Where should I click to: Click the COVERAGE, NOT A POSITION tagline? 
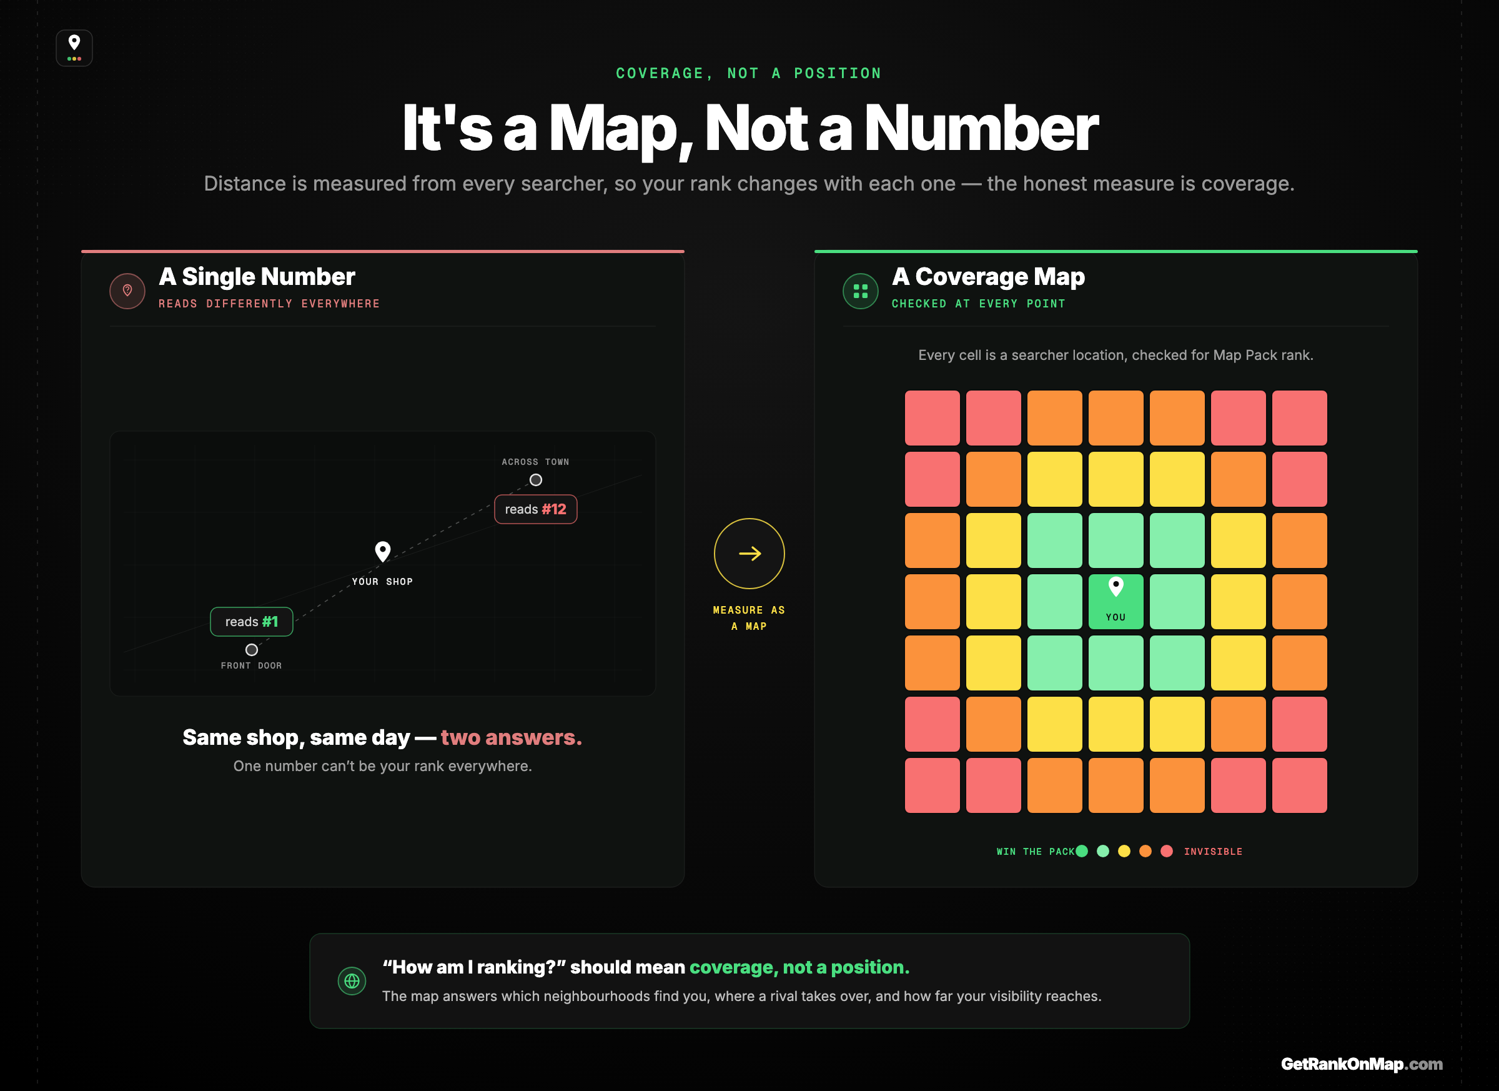point(749,73)
